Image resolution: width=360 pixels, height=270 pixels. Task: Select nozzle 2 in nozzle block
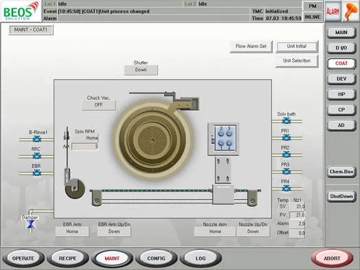tap(221, 133)
